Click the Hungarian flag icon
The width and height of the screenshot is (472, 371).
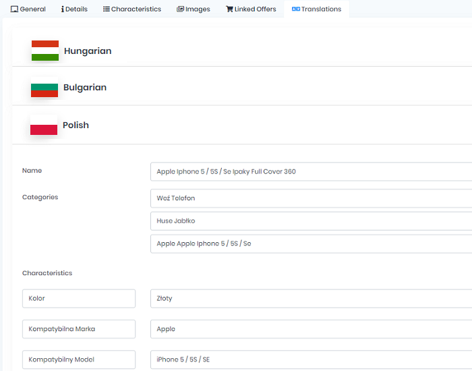pos(45,51)
